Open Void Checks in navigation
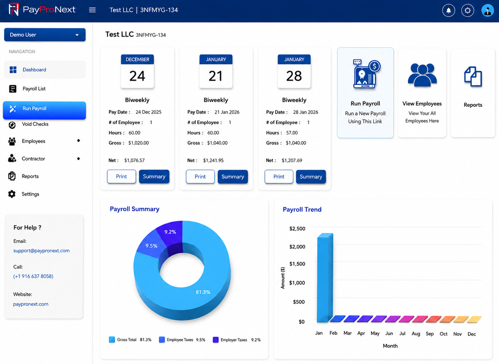Image resolution: width=499 pixels, height=364 pixels. (35, 124)
